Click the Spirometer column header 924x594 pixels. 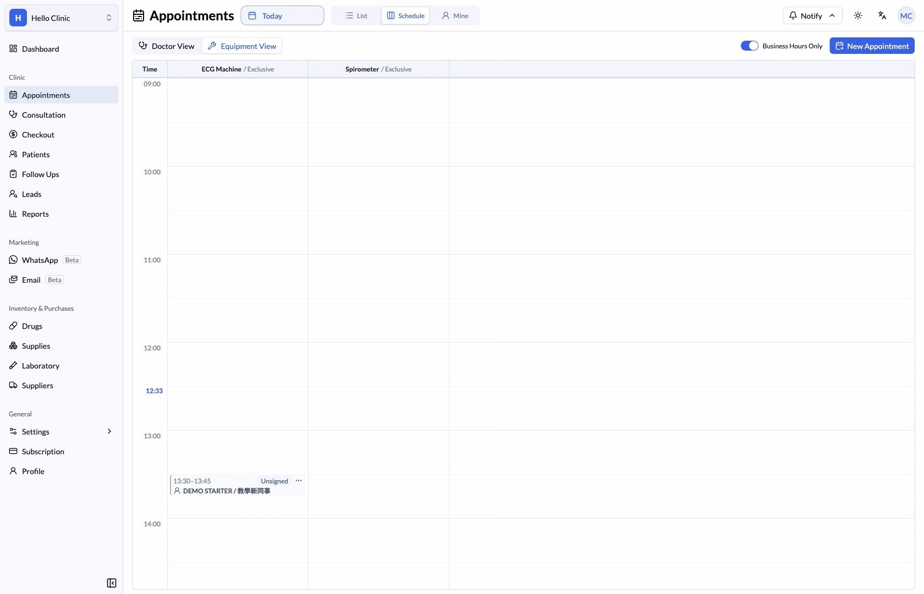point(378,69)
